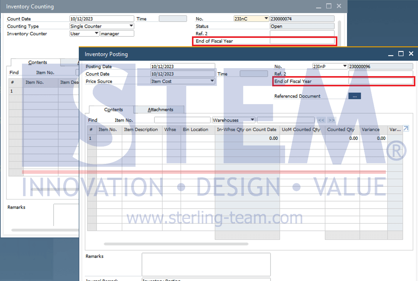The image size is (418, 281).
Task: Click In-Whse Qty on Count Date header
Action: 247,130
